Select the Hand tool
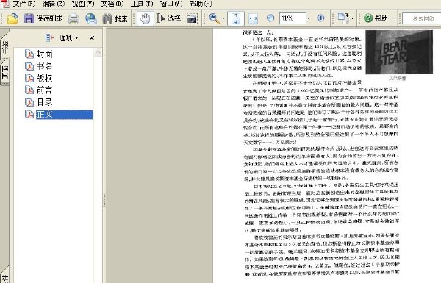The height and width of the screenshot is (283, 441). coord(145,18)
